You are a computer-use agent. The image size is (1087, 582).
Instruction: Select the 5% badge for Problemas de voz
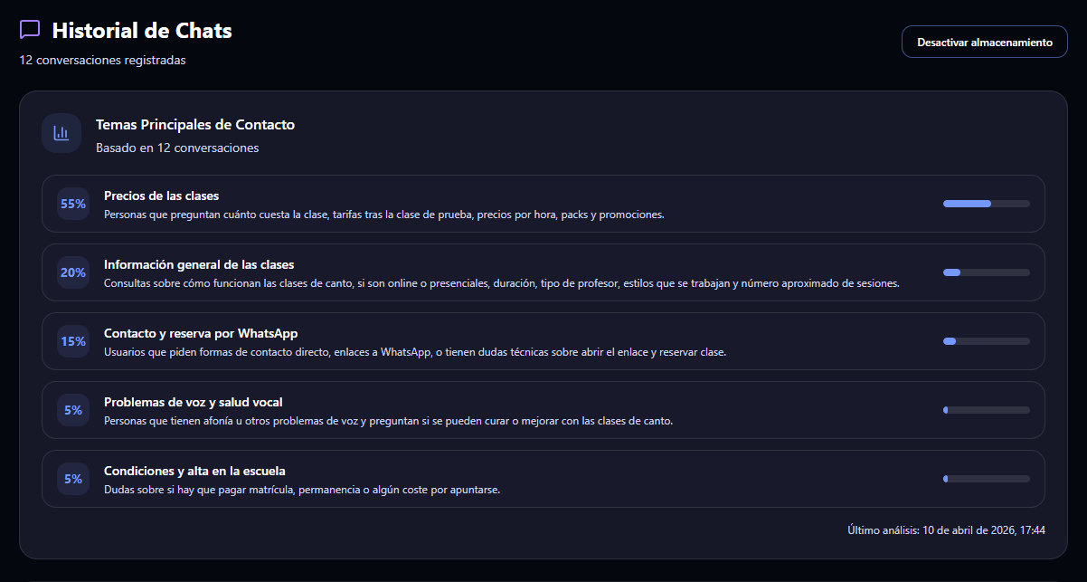73,410
